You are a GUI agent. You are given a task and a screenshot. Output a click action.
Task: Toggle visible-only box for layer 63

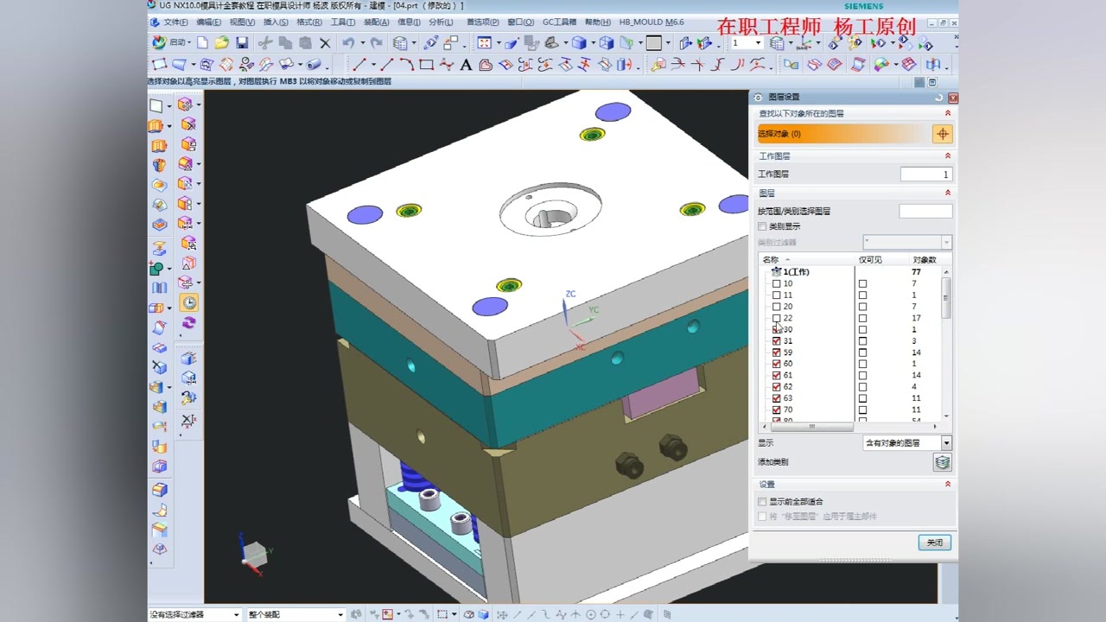[862, 399]
